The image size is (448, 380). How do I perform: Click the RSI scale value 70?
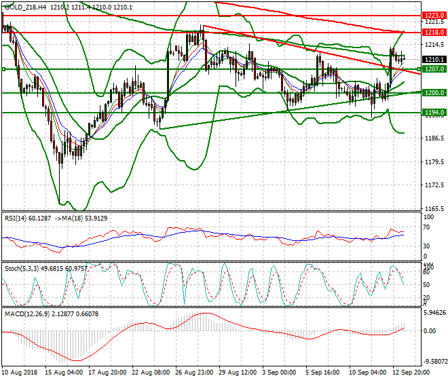426,227
